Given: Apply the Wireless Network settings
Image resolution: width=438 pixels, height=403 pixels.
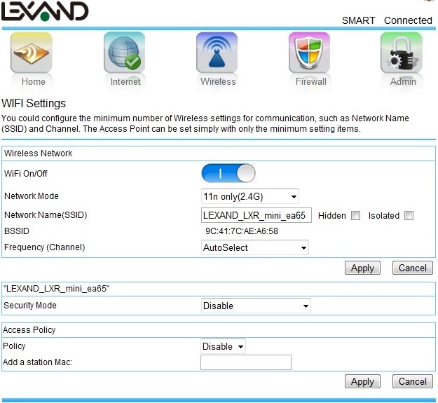Looking at the screenshot, I should [362, 268].
